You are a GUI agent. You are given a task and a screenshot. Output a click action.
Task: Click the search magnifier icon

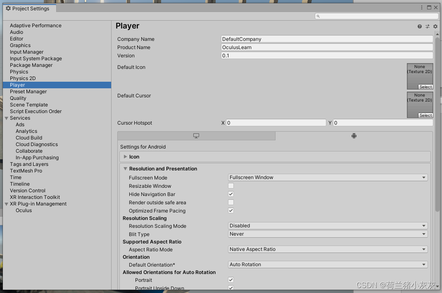click(x=318, y=16)
